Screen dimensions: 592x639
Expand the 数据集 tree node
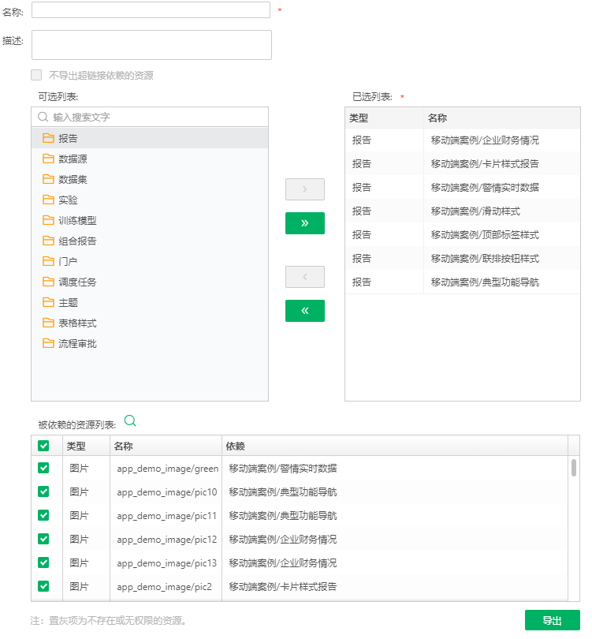[x=73, y=179]
